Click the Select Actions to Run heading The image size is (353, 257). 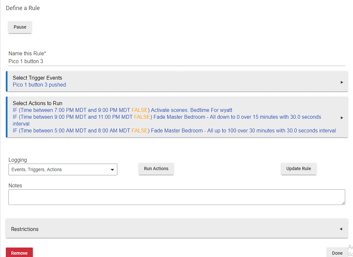click(37, 103)
